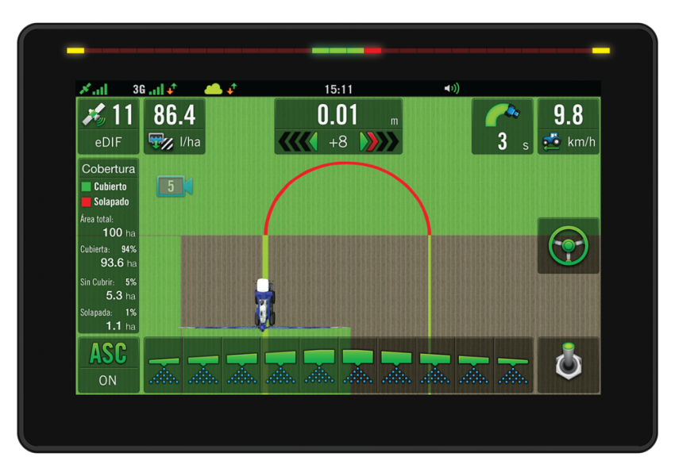Toggle the seventh boom section from the left
The width and height of the screenshot is (675, 476).
click(x=396, y=365)
